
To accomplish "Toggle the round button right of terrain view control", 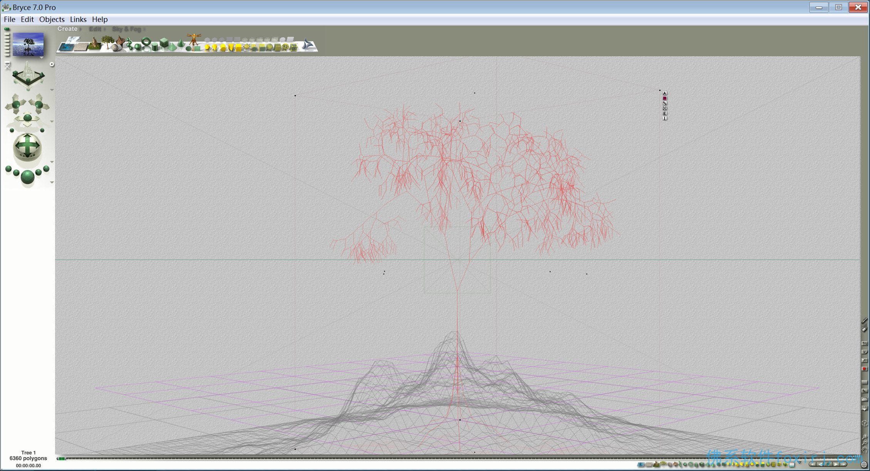I will pyautogui.click(x=52, y=65).
